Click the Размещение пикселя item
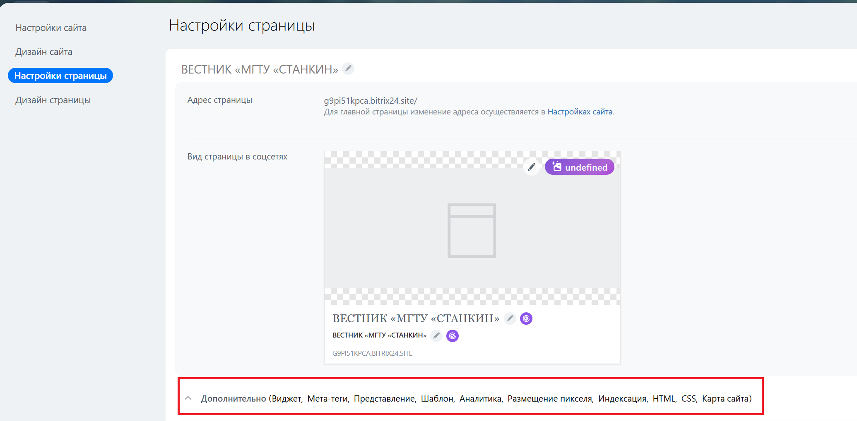The width and height of the screenshot is (857, 421). pos(550,399)
